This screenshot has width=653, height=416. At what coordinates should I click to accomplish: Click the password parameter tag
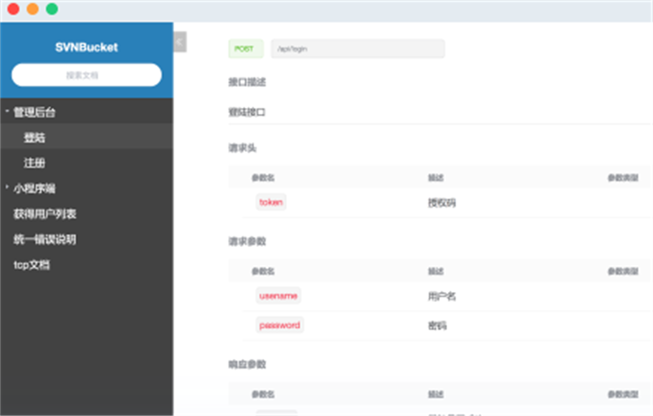[280, 325]
